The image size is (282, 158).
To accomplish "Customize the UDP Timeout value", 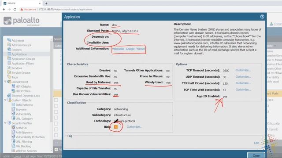I will (243, 77).
